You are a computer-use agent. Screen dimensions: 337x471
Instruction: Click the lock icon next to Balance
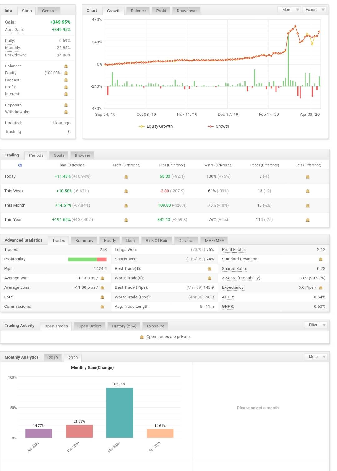(66, 66)
